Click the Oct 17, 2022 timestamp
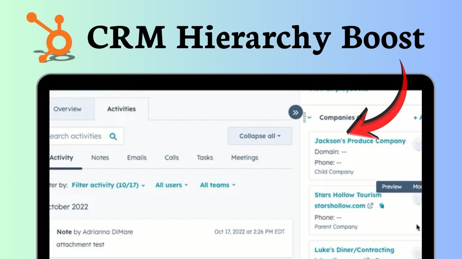 (x=249, y=232)
